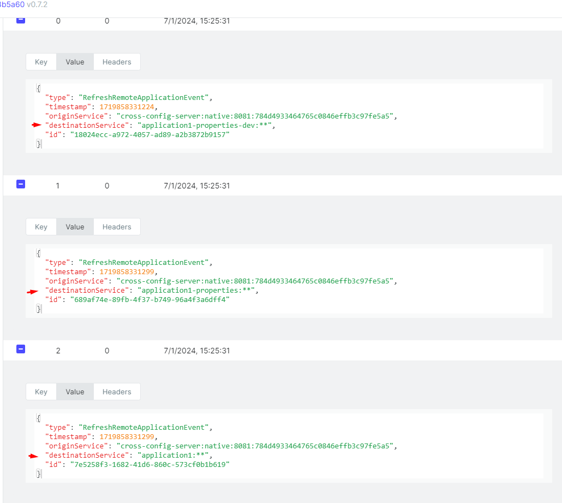This screenshot has width=562, height=503.
Task: Collapse the message row with offset 1
Action: [x=21, y=185]
